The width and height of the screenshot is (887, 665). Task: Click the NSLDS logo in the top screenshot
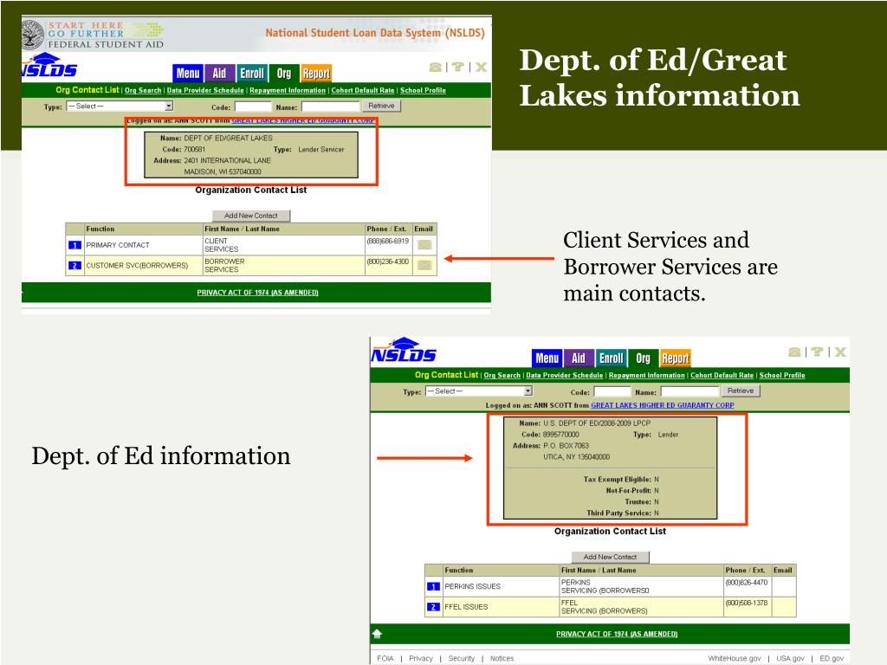pyautogui.click(x=49, y=65)
